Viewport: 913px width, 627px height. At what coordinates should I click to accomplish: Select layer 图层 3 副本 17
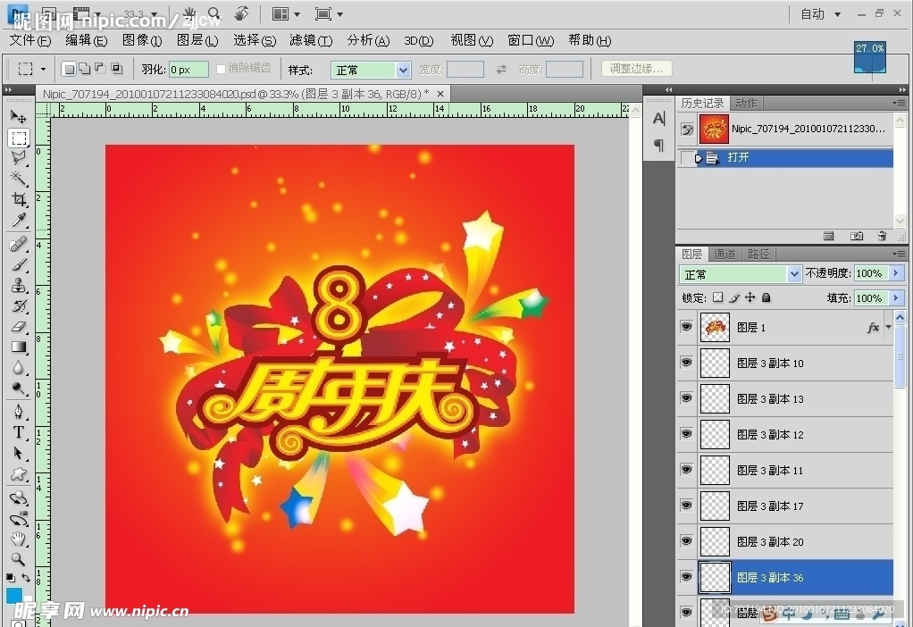point(785,506)
